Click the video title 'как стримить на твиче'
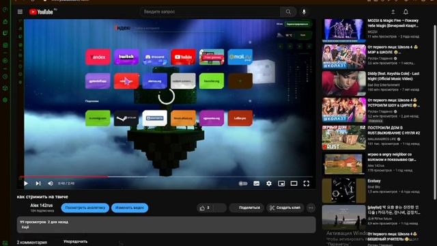The image size is (437, 246). pos(42,197)
